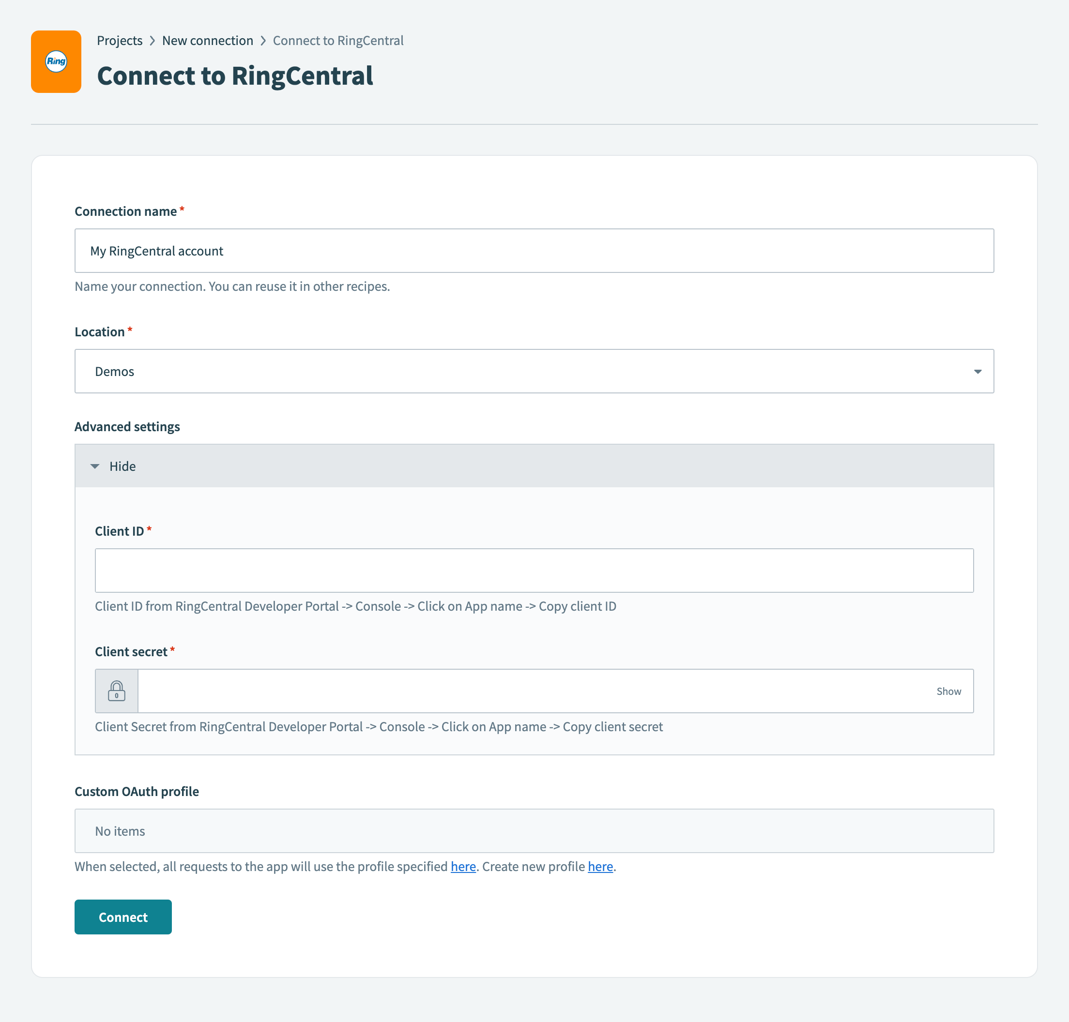Click the Hide disclosure triangle
The image size is (1069, 1022).
coord(95,466)
